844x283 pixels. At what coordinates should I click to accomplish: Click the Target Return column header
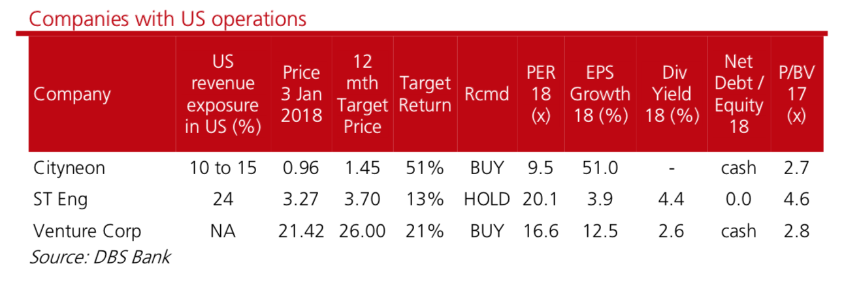[425, 95]
